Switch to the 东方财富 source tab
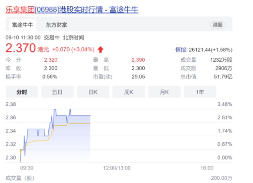Screen dimensions: 253x183 coord(56,25)
